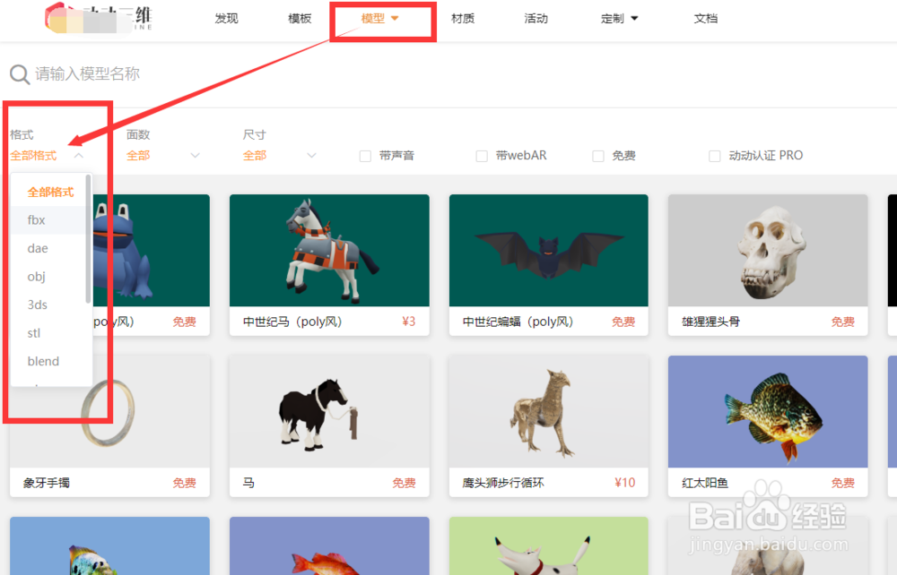Open the 鹰头狮步行循环 griffin thumbnail
Viewport: 897px width, 575px height.
[x=549, y=411]
